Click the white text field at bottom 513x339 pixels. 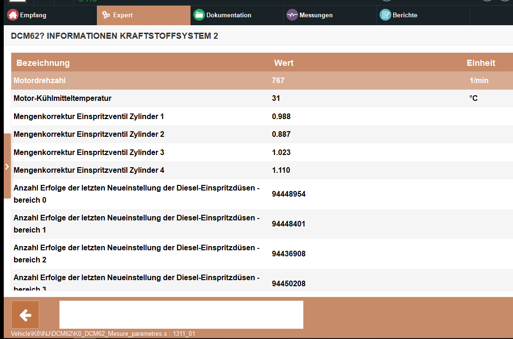pyautogui.click(x=181, y=315)
